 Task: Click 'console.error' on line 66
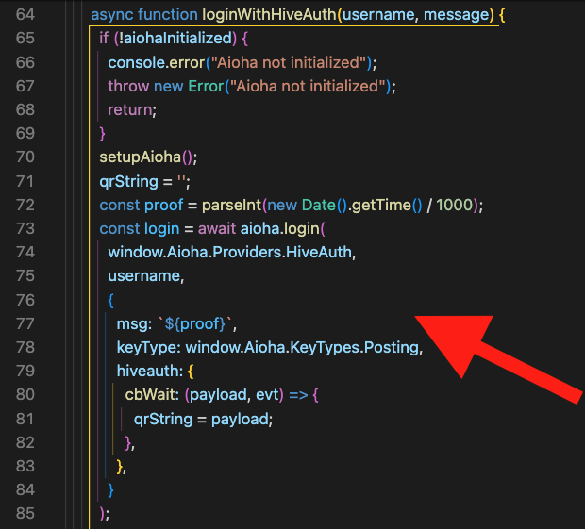click(157, 62)
